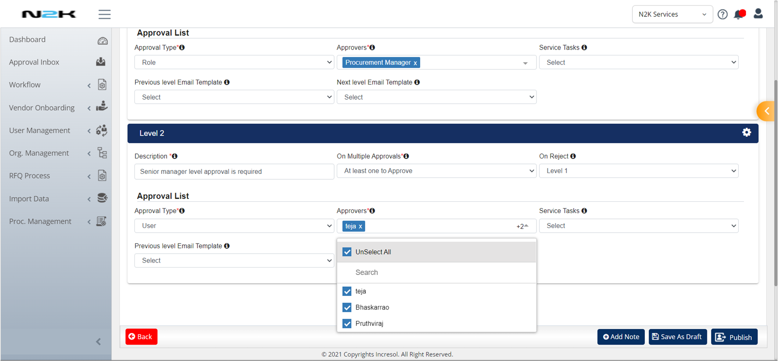Click the Org. Management hierarchy icon

(103, 153)
